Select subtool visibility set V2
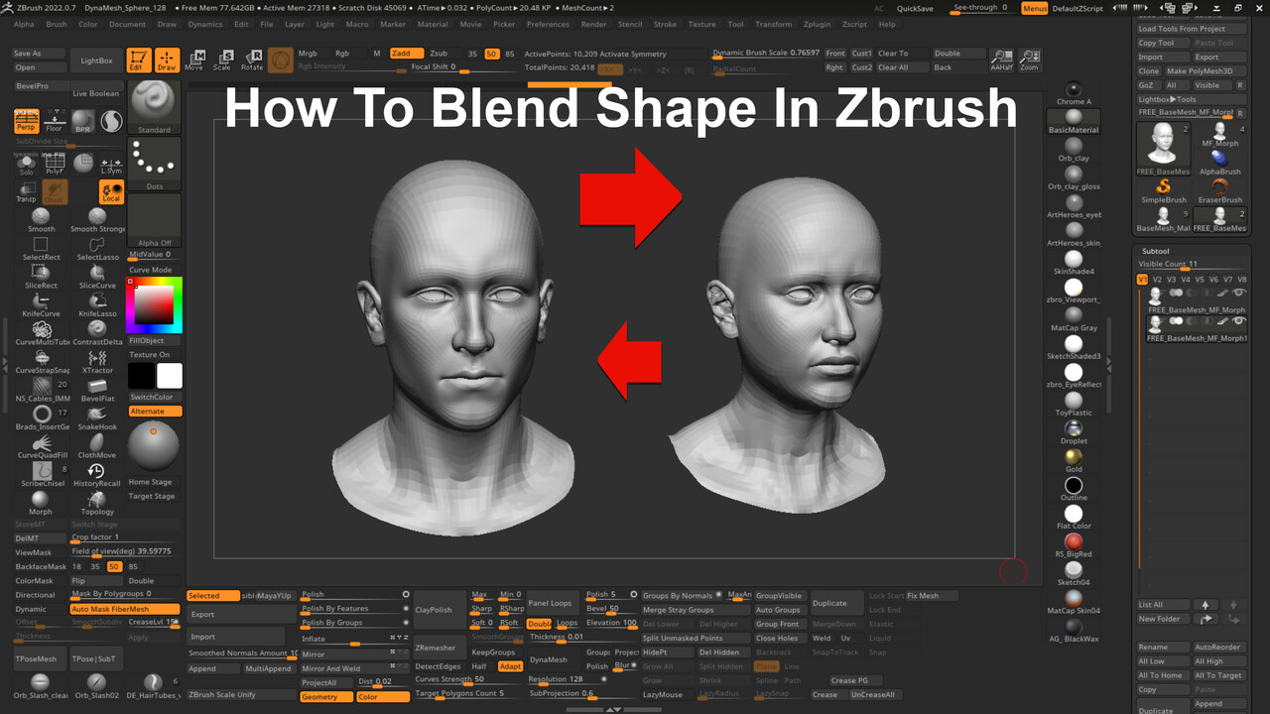Screen dimensions: 1270x714 [x=1156, y=280]
